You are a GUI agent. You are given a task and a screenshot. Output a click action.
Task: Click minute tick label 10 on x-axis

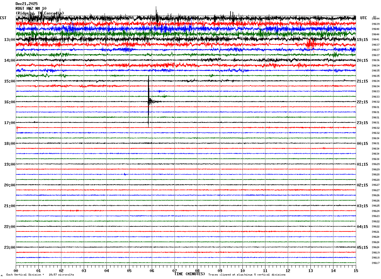[242, 270]
